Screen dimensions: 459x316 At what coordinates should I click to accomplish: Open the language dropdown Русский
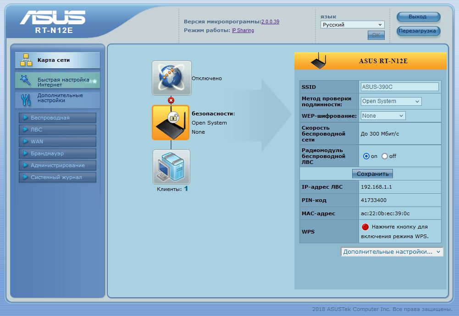[352, 25]
